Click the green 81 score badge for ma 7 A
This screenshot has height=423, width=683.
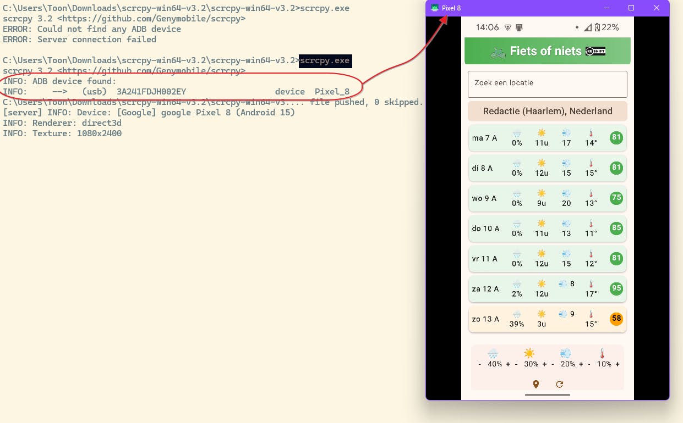[x=616, y=138]
